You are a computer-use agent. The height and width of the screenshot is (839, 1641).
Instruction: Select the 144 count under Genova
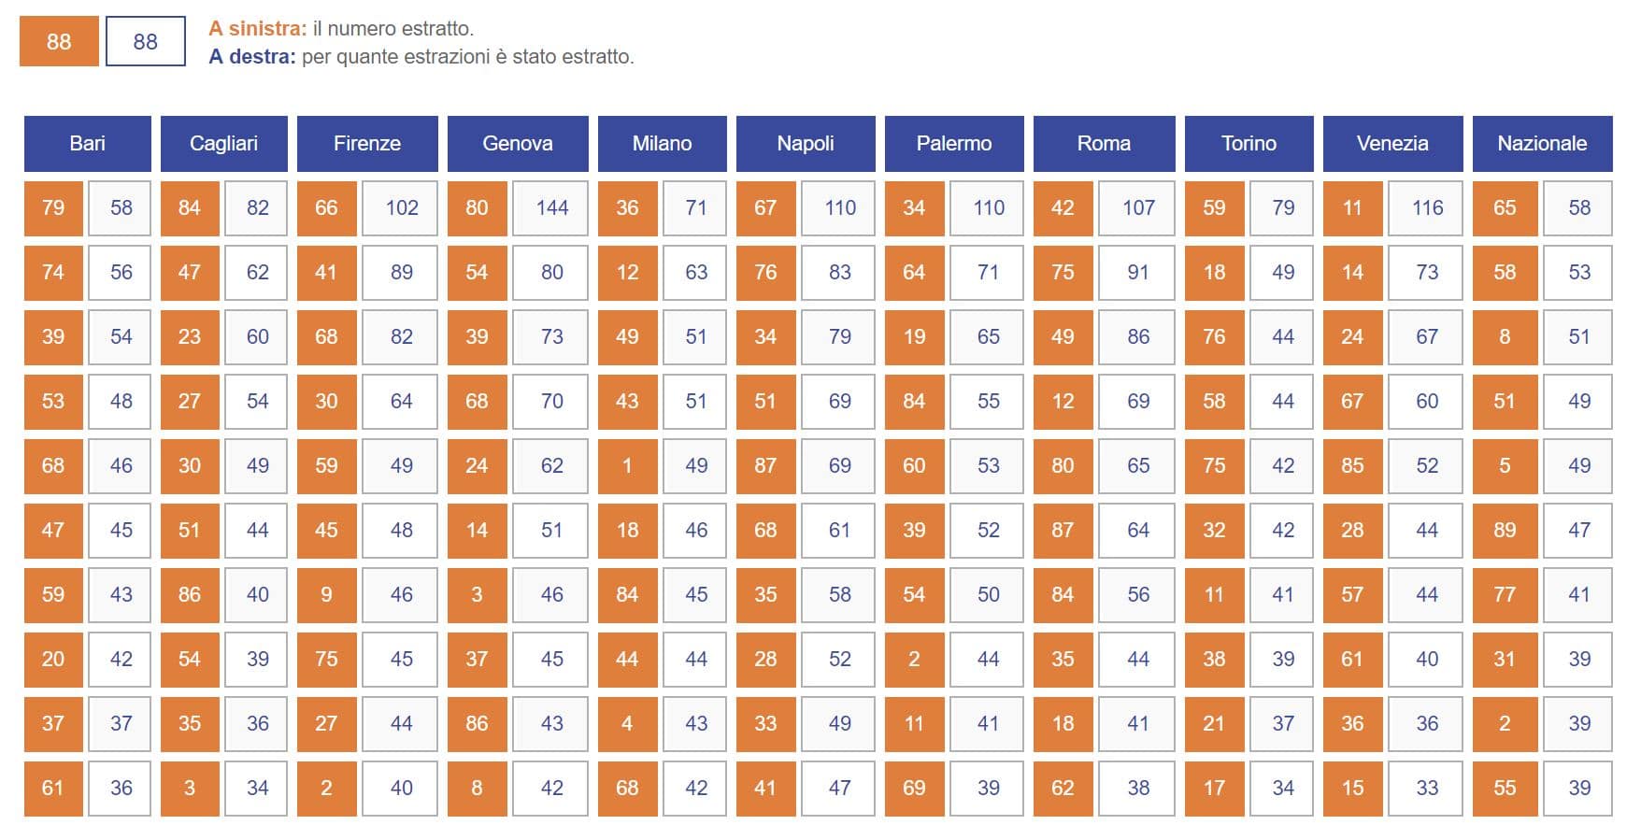551,207
